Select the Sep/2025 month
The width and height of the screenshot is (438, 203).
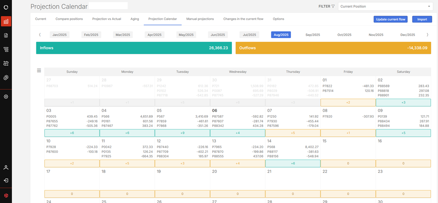click(312, 35)
